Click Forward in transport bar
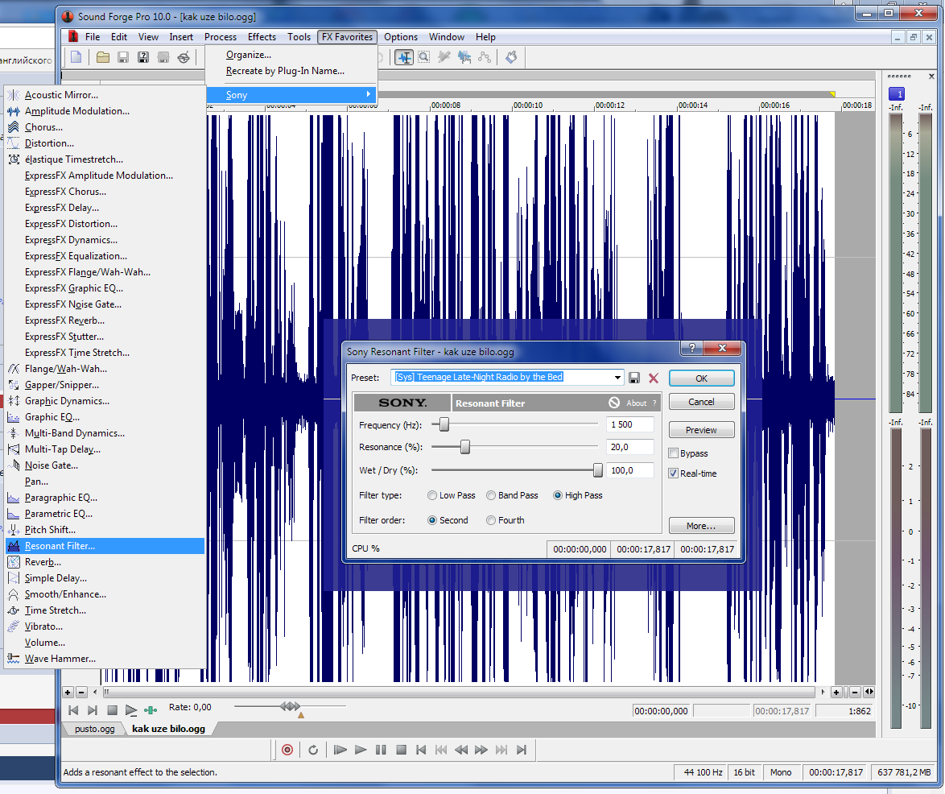The height and width of the screenshot is (794, 945). pos(481,750)
